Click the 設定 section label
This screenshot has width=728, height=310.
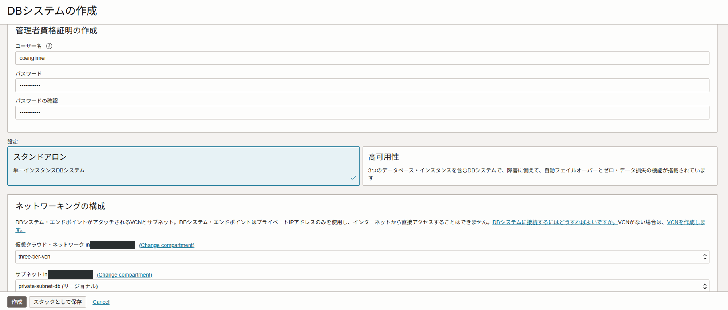pyautogui.click(x=13, y=142)
